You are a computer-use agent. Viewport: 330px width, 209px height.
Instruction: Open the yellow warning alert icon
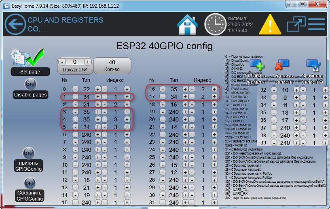pos(269,25)
